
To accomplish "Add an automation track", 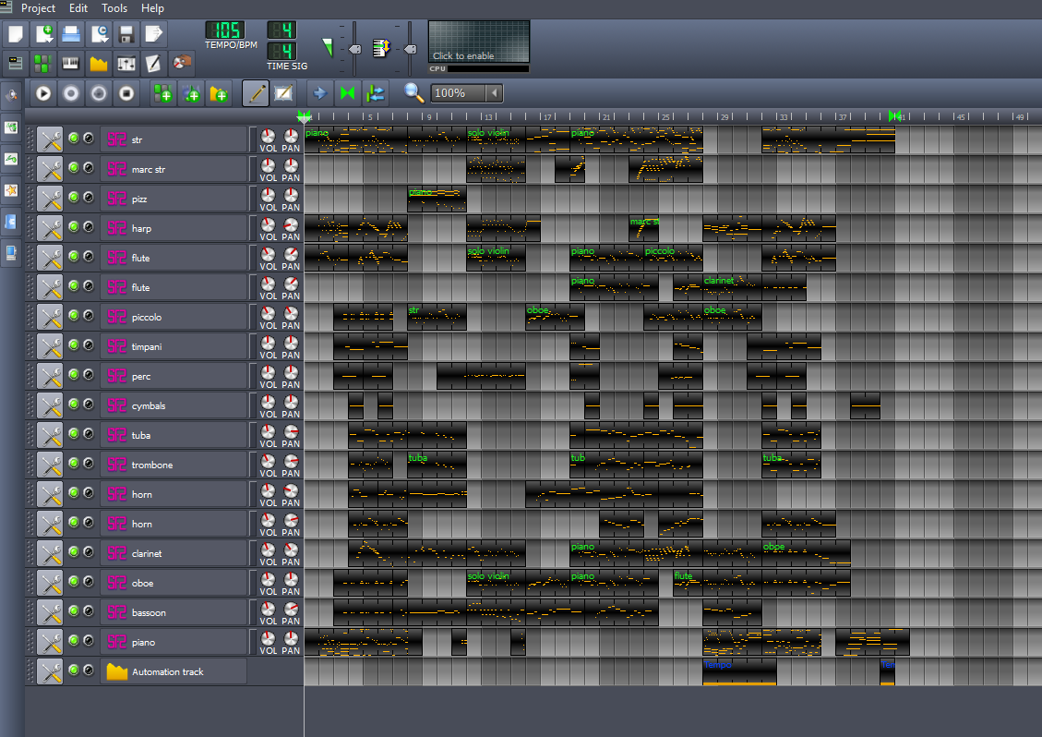I will click(x=219, y=94).
